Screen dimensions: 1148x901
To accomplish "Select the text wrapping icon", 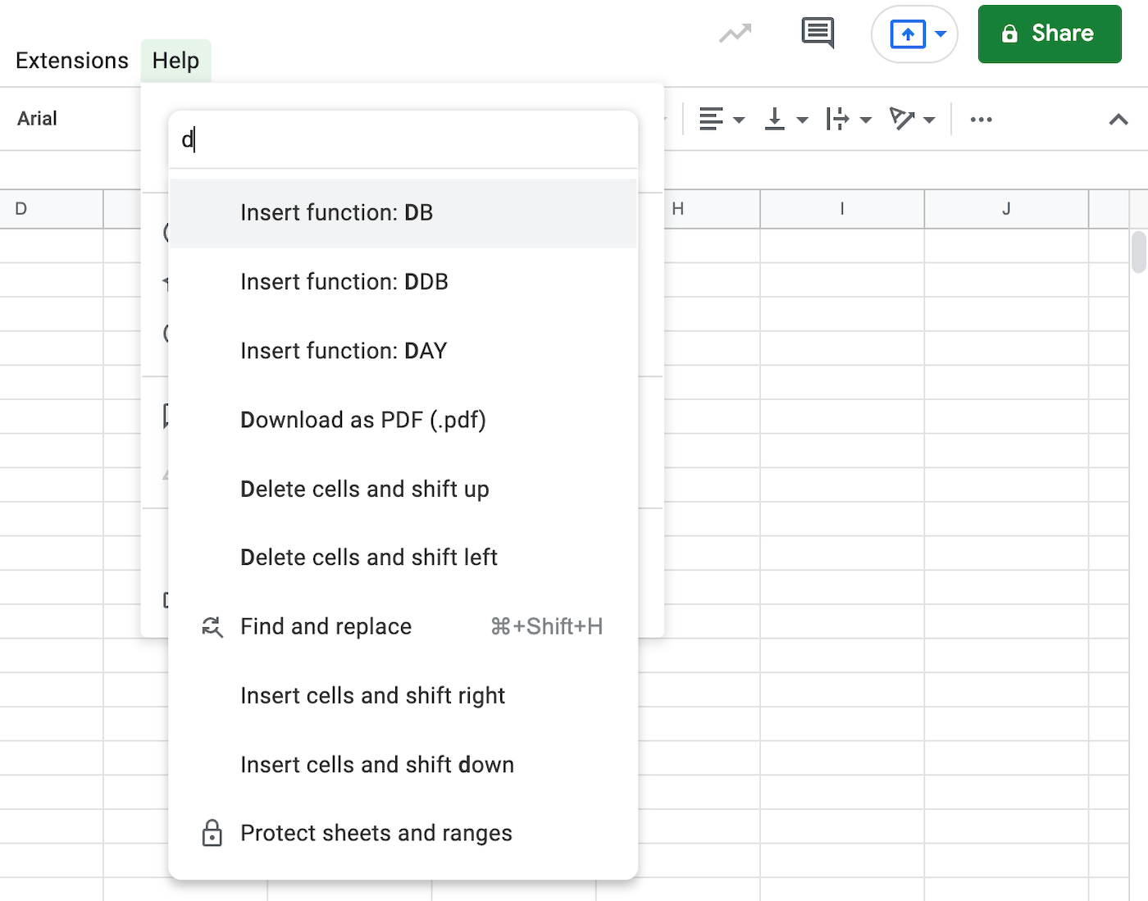I will coord(840,119).
